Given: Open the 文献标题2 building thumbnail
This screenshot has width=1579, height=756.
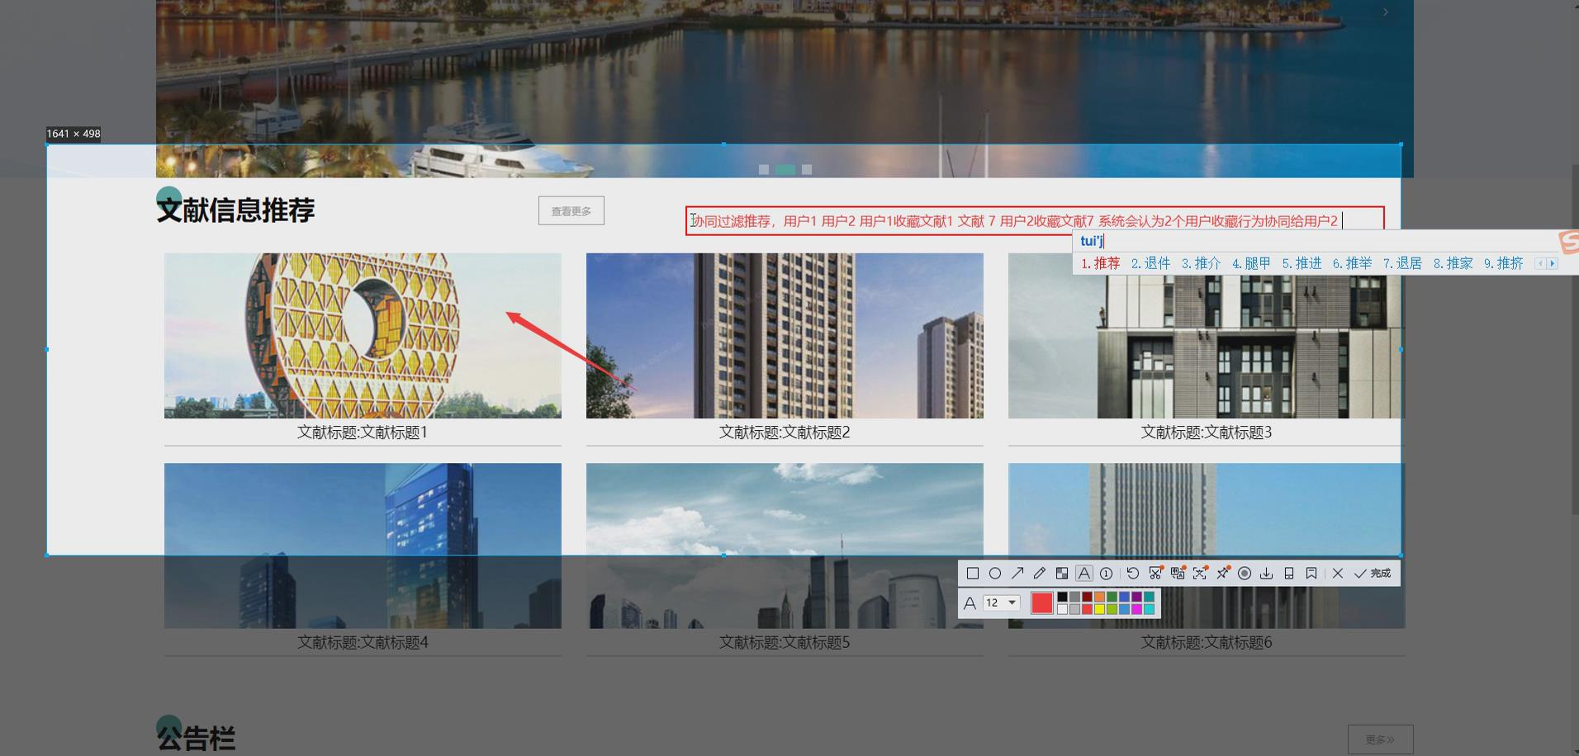Looking at the screenshot, I should point(785,336).
